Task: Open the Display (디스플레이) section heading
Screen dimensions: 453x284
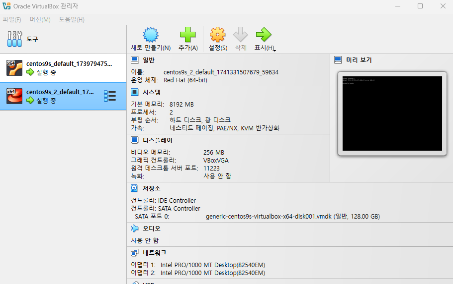Action: click(x=158, y=140)
